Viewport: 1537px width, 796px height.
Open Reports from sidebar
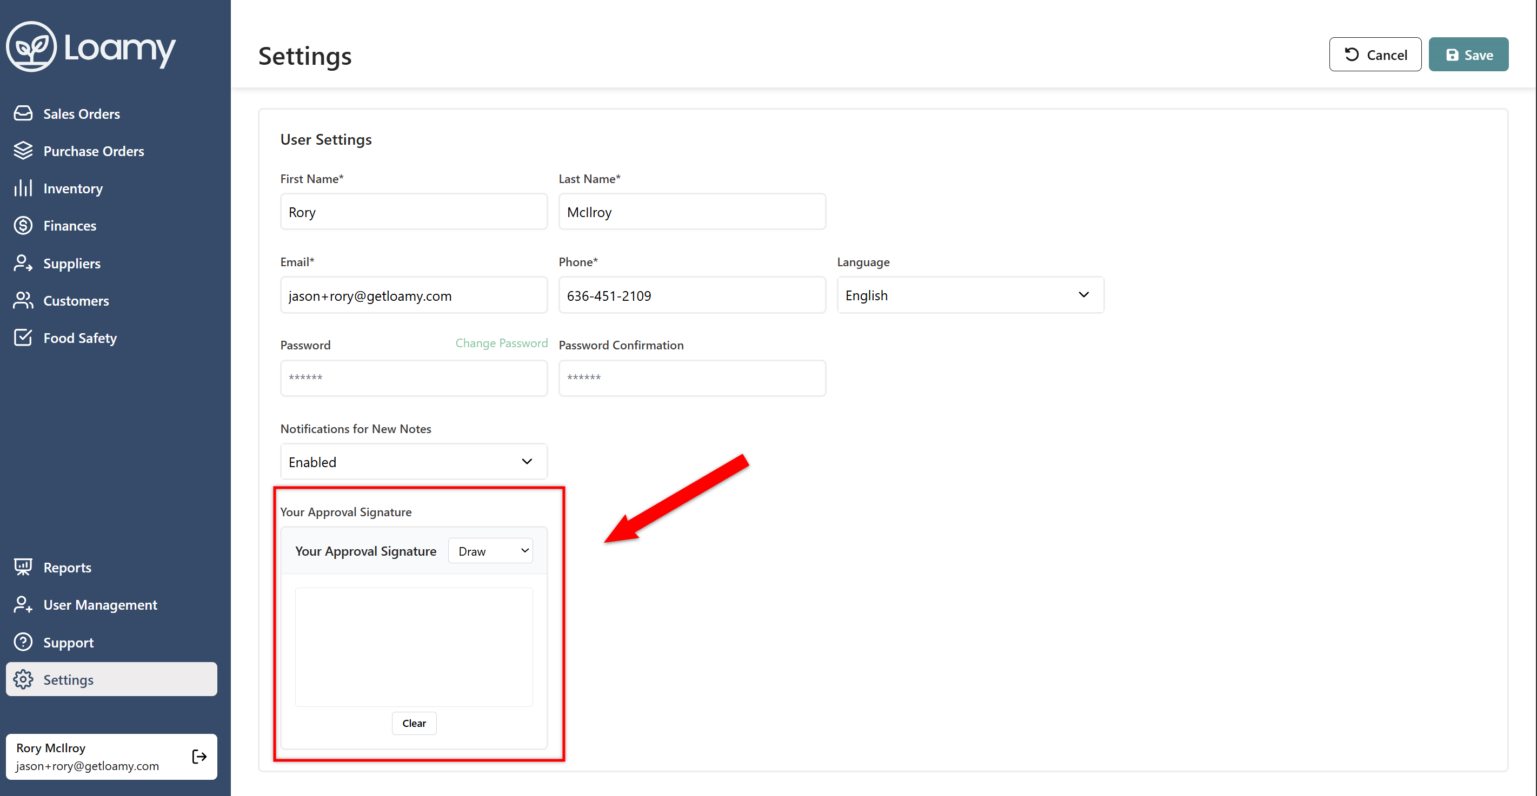tap(111, 567)
